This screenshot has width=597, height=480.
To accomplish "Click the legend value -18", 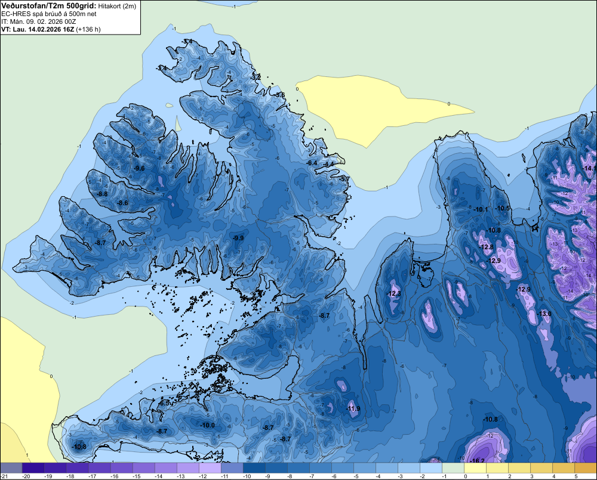I will pos(70,476).
